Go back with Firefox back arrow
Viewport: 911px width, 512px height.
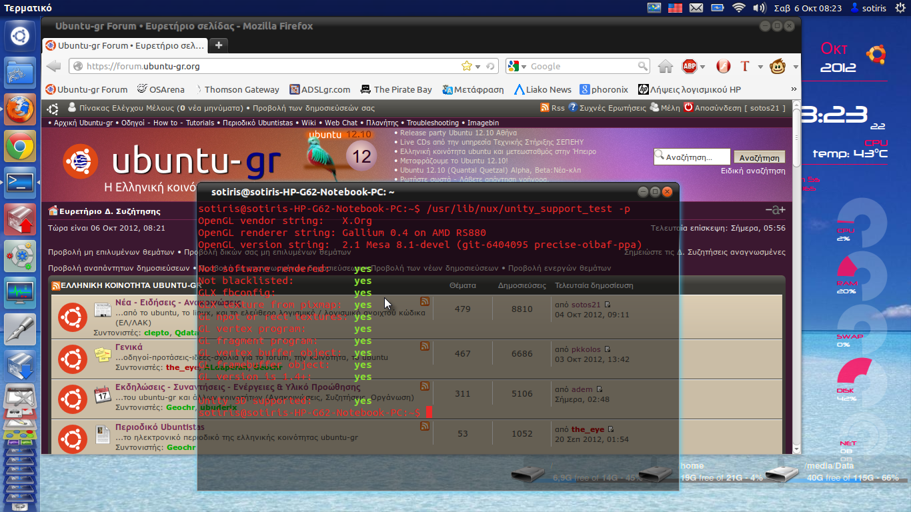pos(53,66)
